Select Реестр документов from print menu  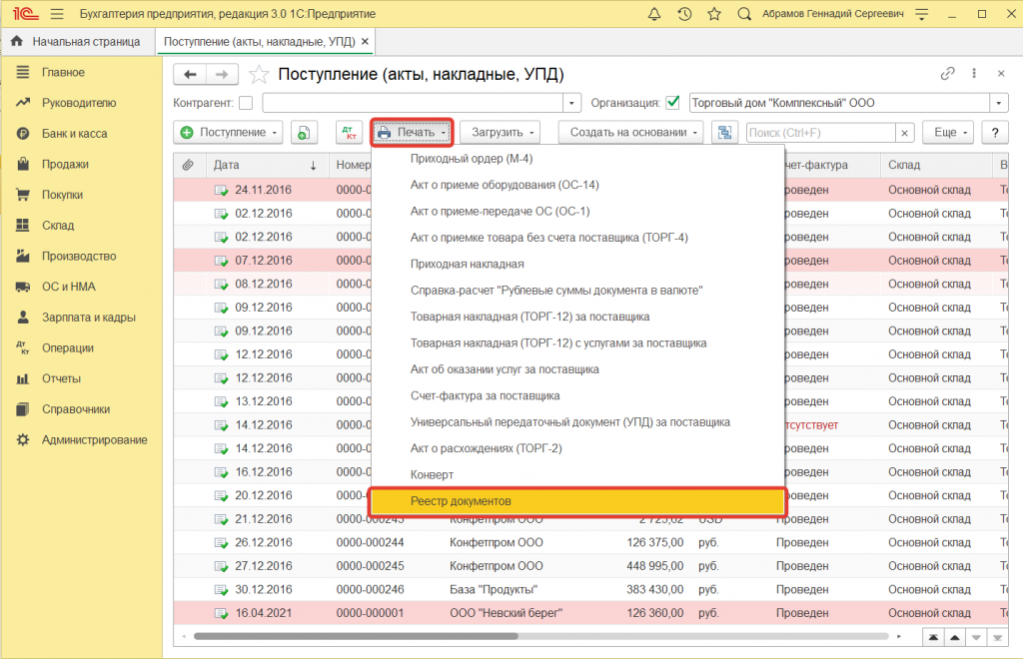click(577, 501)
